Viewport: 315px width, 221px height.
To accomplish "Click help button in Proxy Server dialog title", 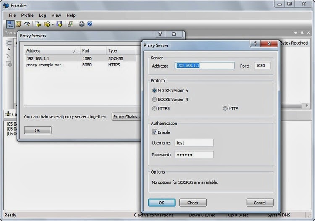I will point(255,44).
